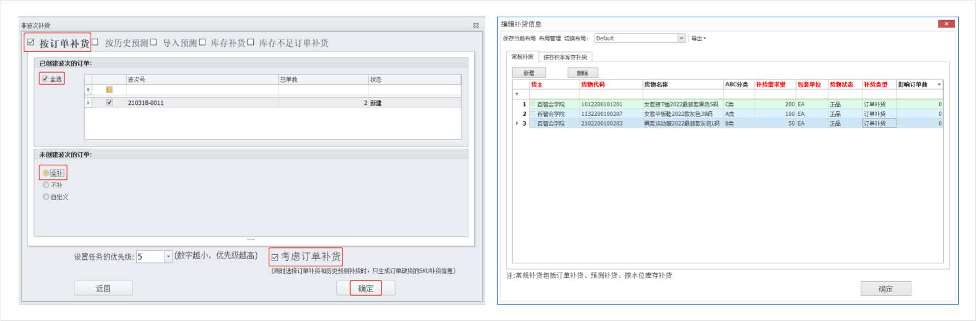The width and height of the screenshot is (976, 321).
Task: Click row indicator arrow for wave 210318-0011
Action: pos(88,103)
